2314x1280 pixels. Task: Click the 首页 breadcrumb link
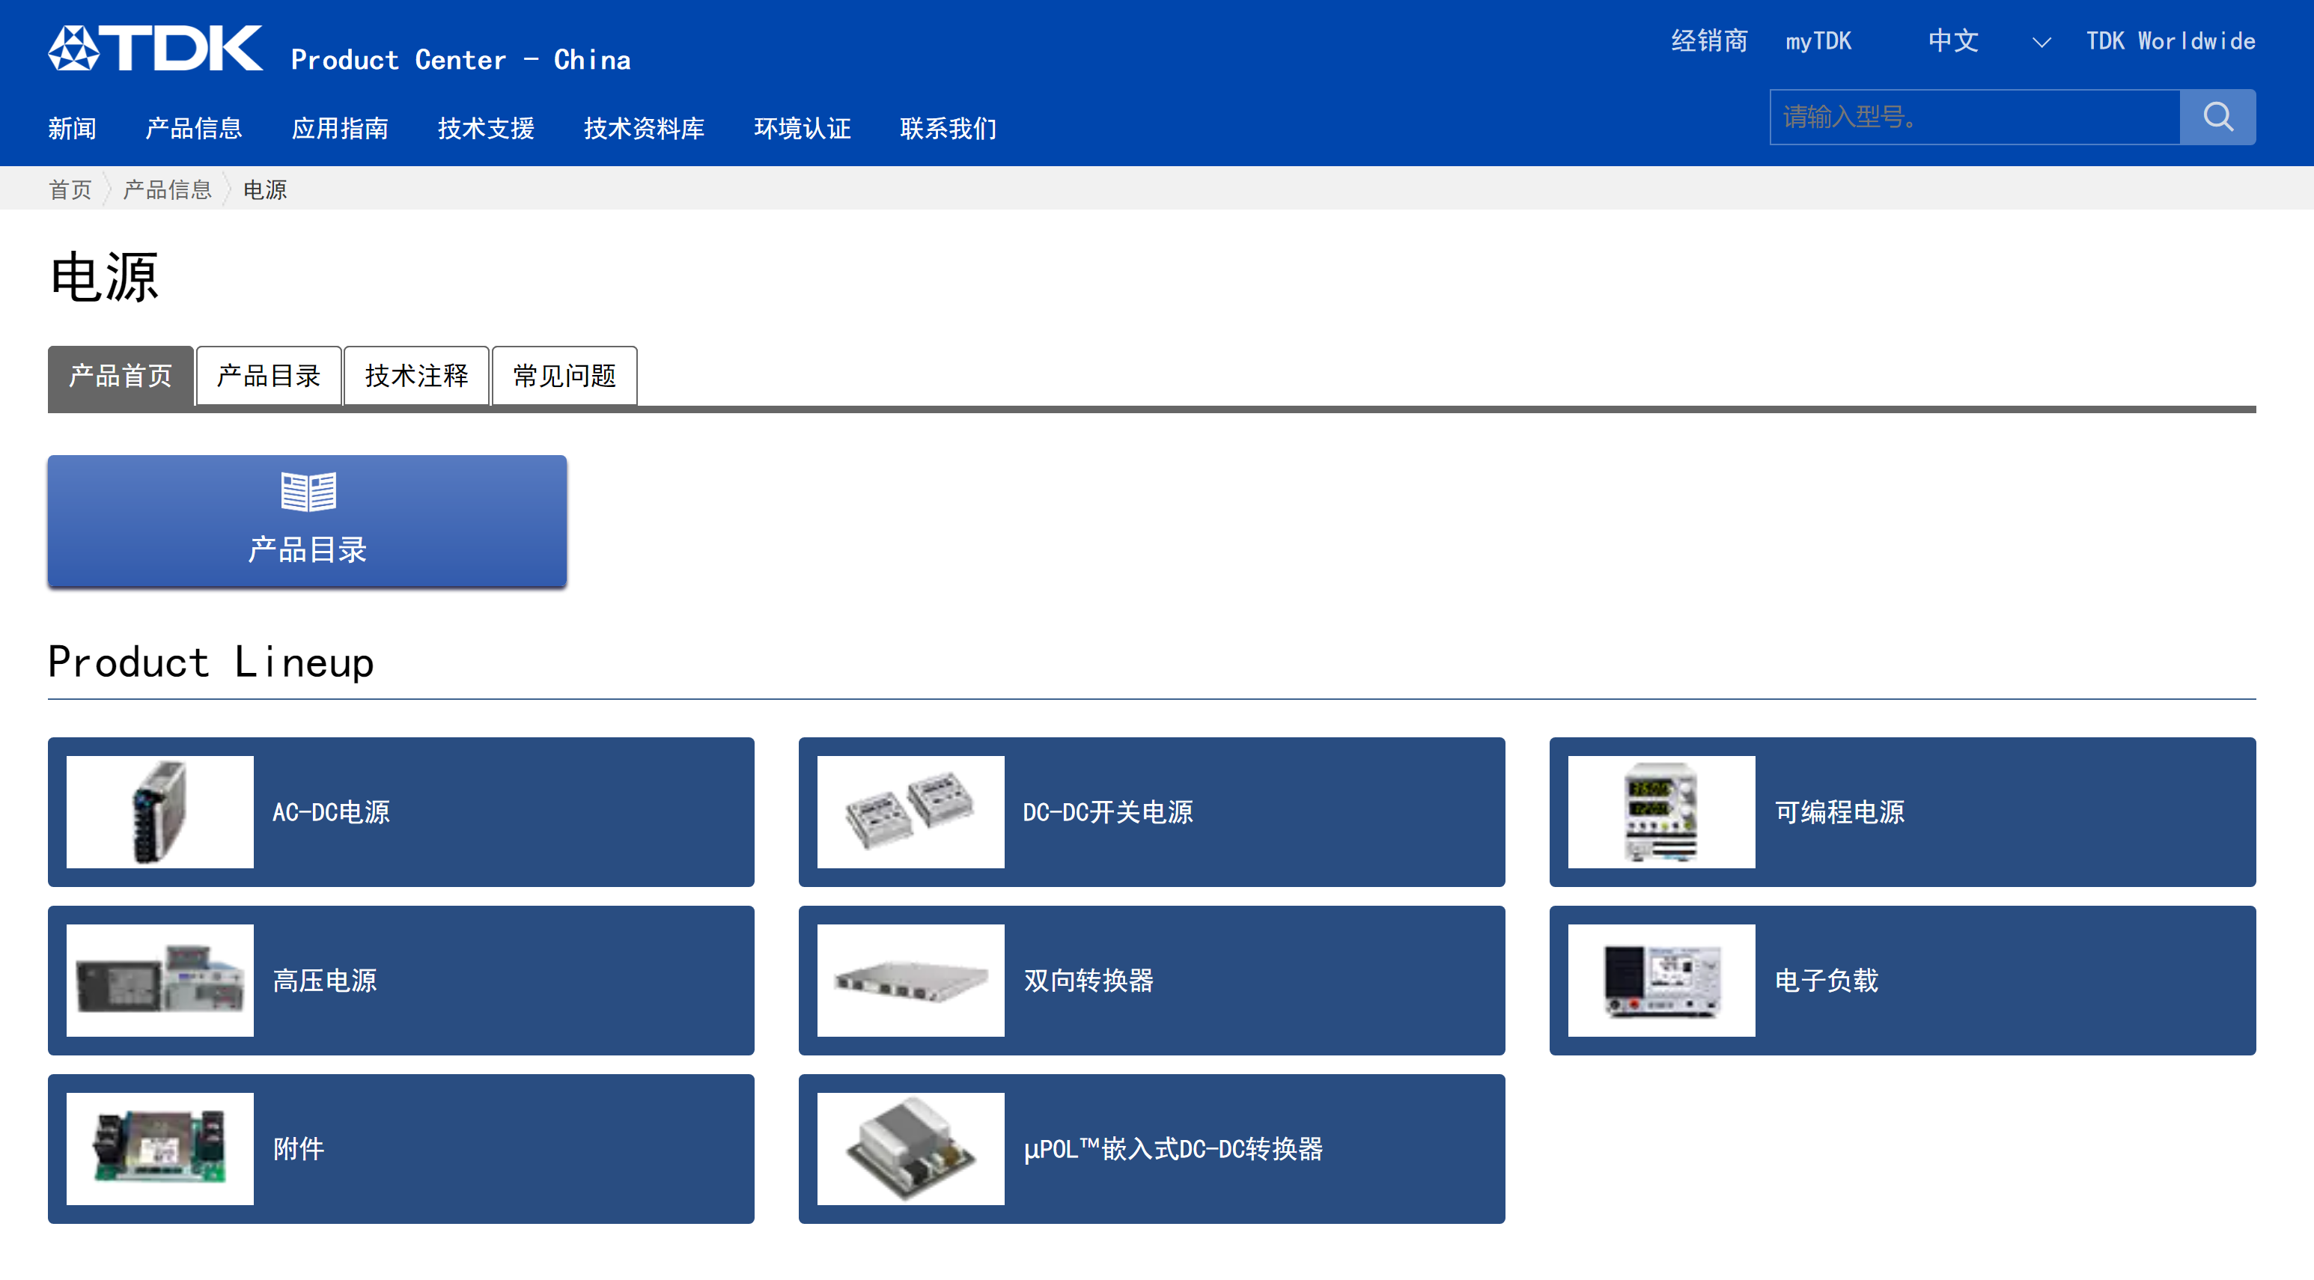(70, 189)
